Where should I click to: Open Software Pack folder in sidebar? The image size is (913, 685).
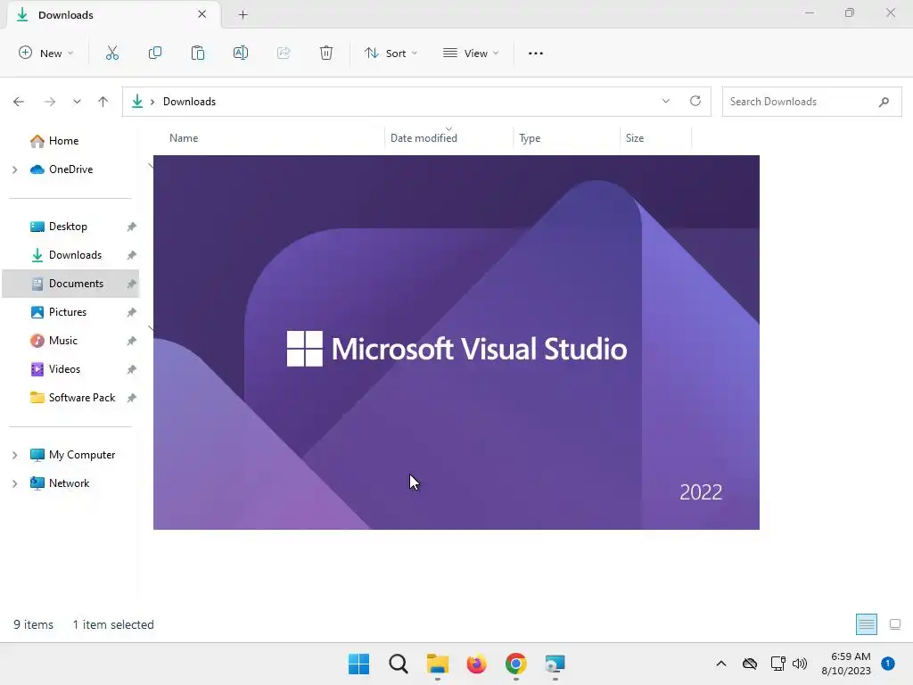click(81, 398)
